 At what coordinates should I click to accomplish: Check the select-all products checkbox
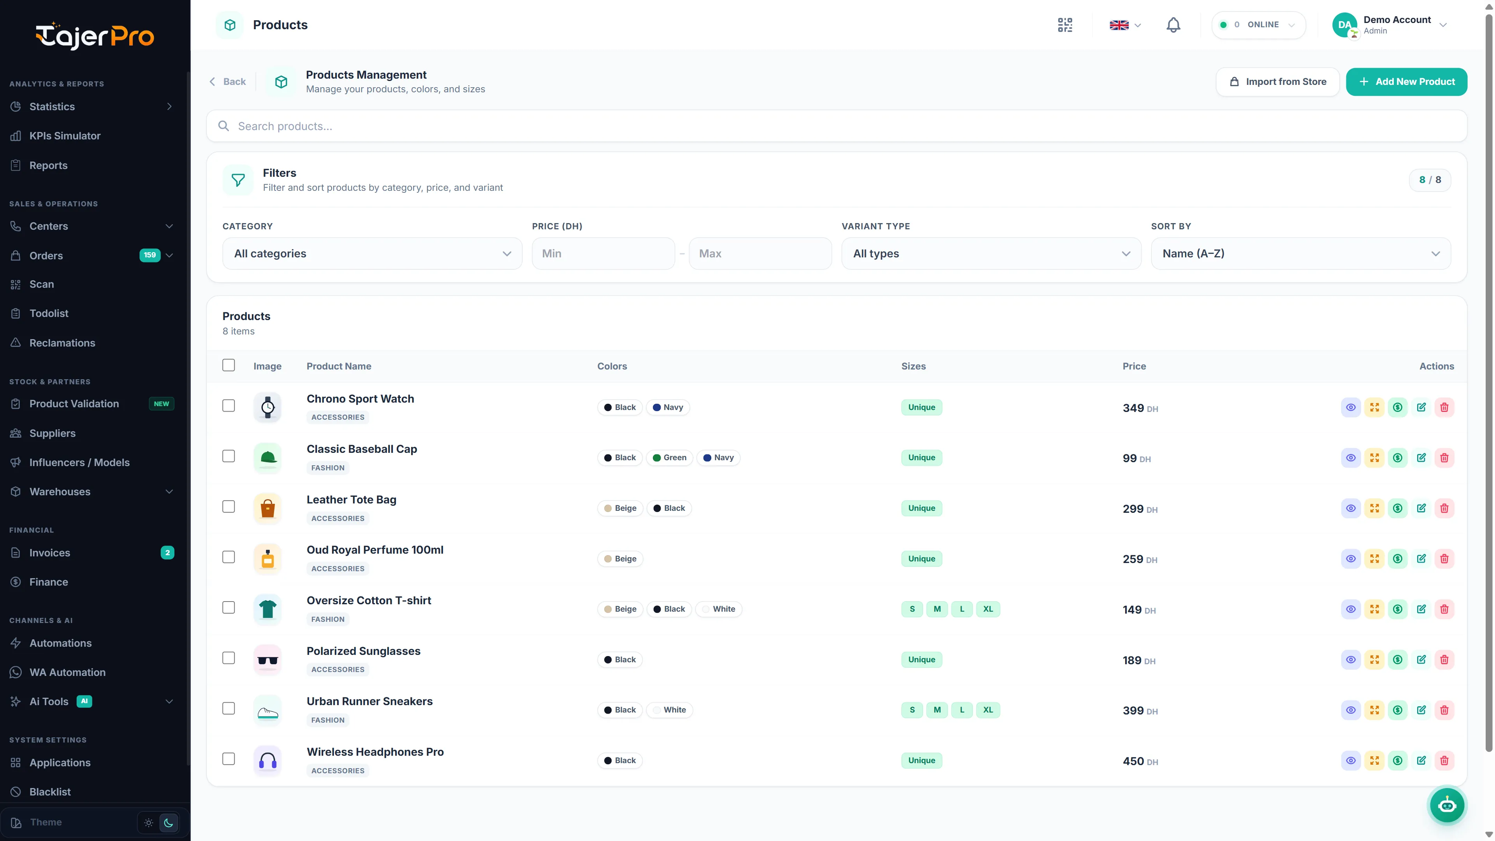point(229,365)
